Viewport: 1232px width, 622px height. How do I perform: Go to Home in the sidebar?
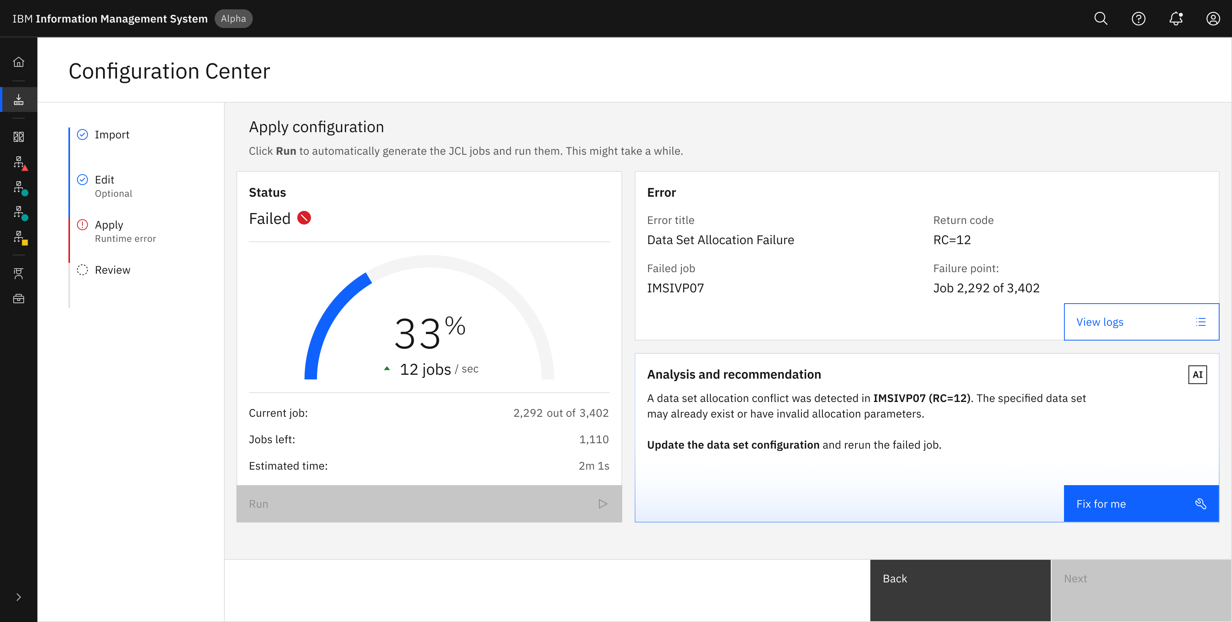point(19,62)
